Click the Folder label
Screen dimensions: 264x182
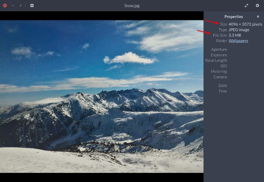tap(222, 41)
